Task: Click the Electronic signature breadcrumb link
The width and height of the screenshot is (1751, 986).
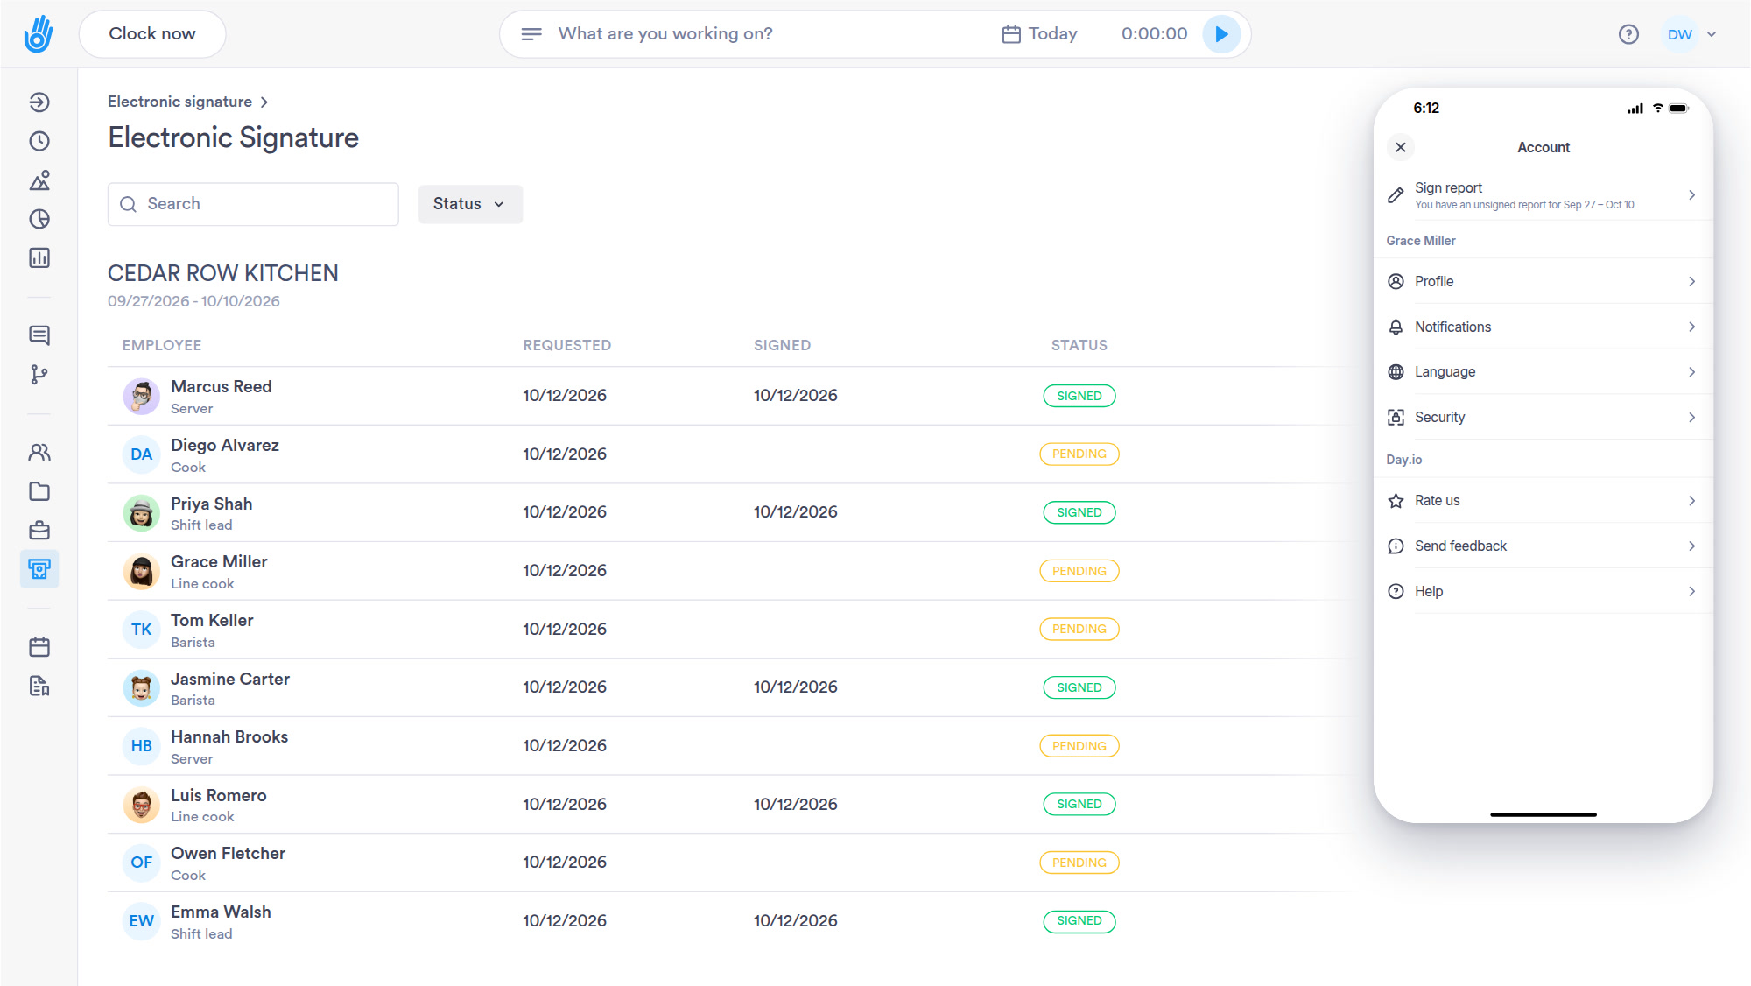Action: pyautogui.click(x=179, y=102)
